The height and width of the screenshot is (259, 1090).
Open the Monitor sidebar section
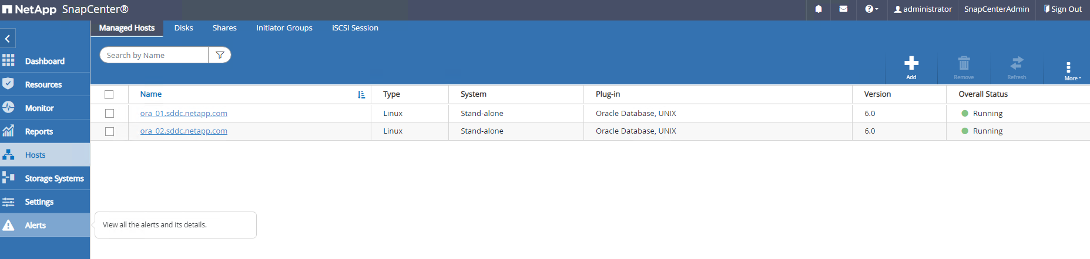[39, 108]
